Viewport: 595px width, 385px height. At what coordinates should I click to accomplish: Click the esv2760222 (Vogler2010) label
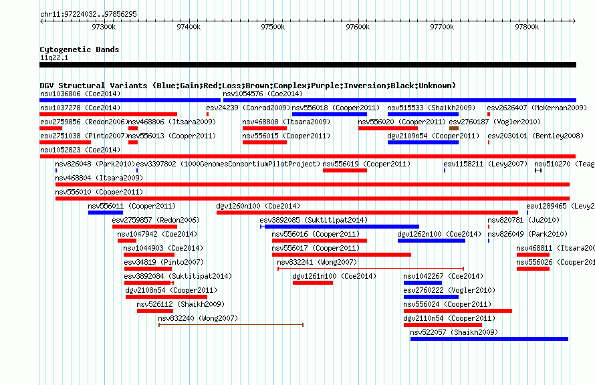449,290
